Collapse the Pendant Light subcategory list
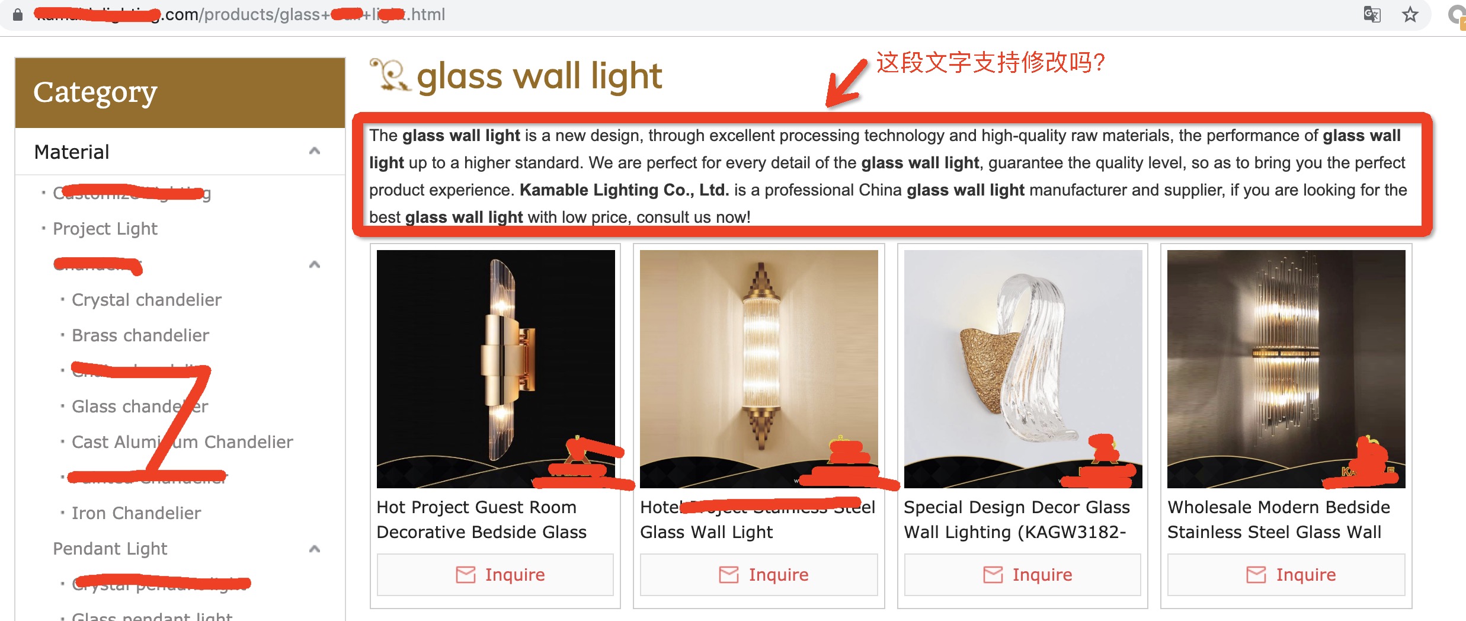The width and height of the screenshot is (1466, 621). [x=315, y=549]
